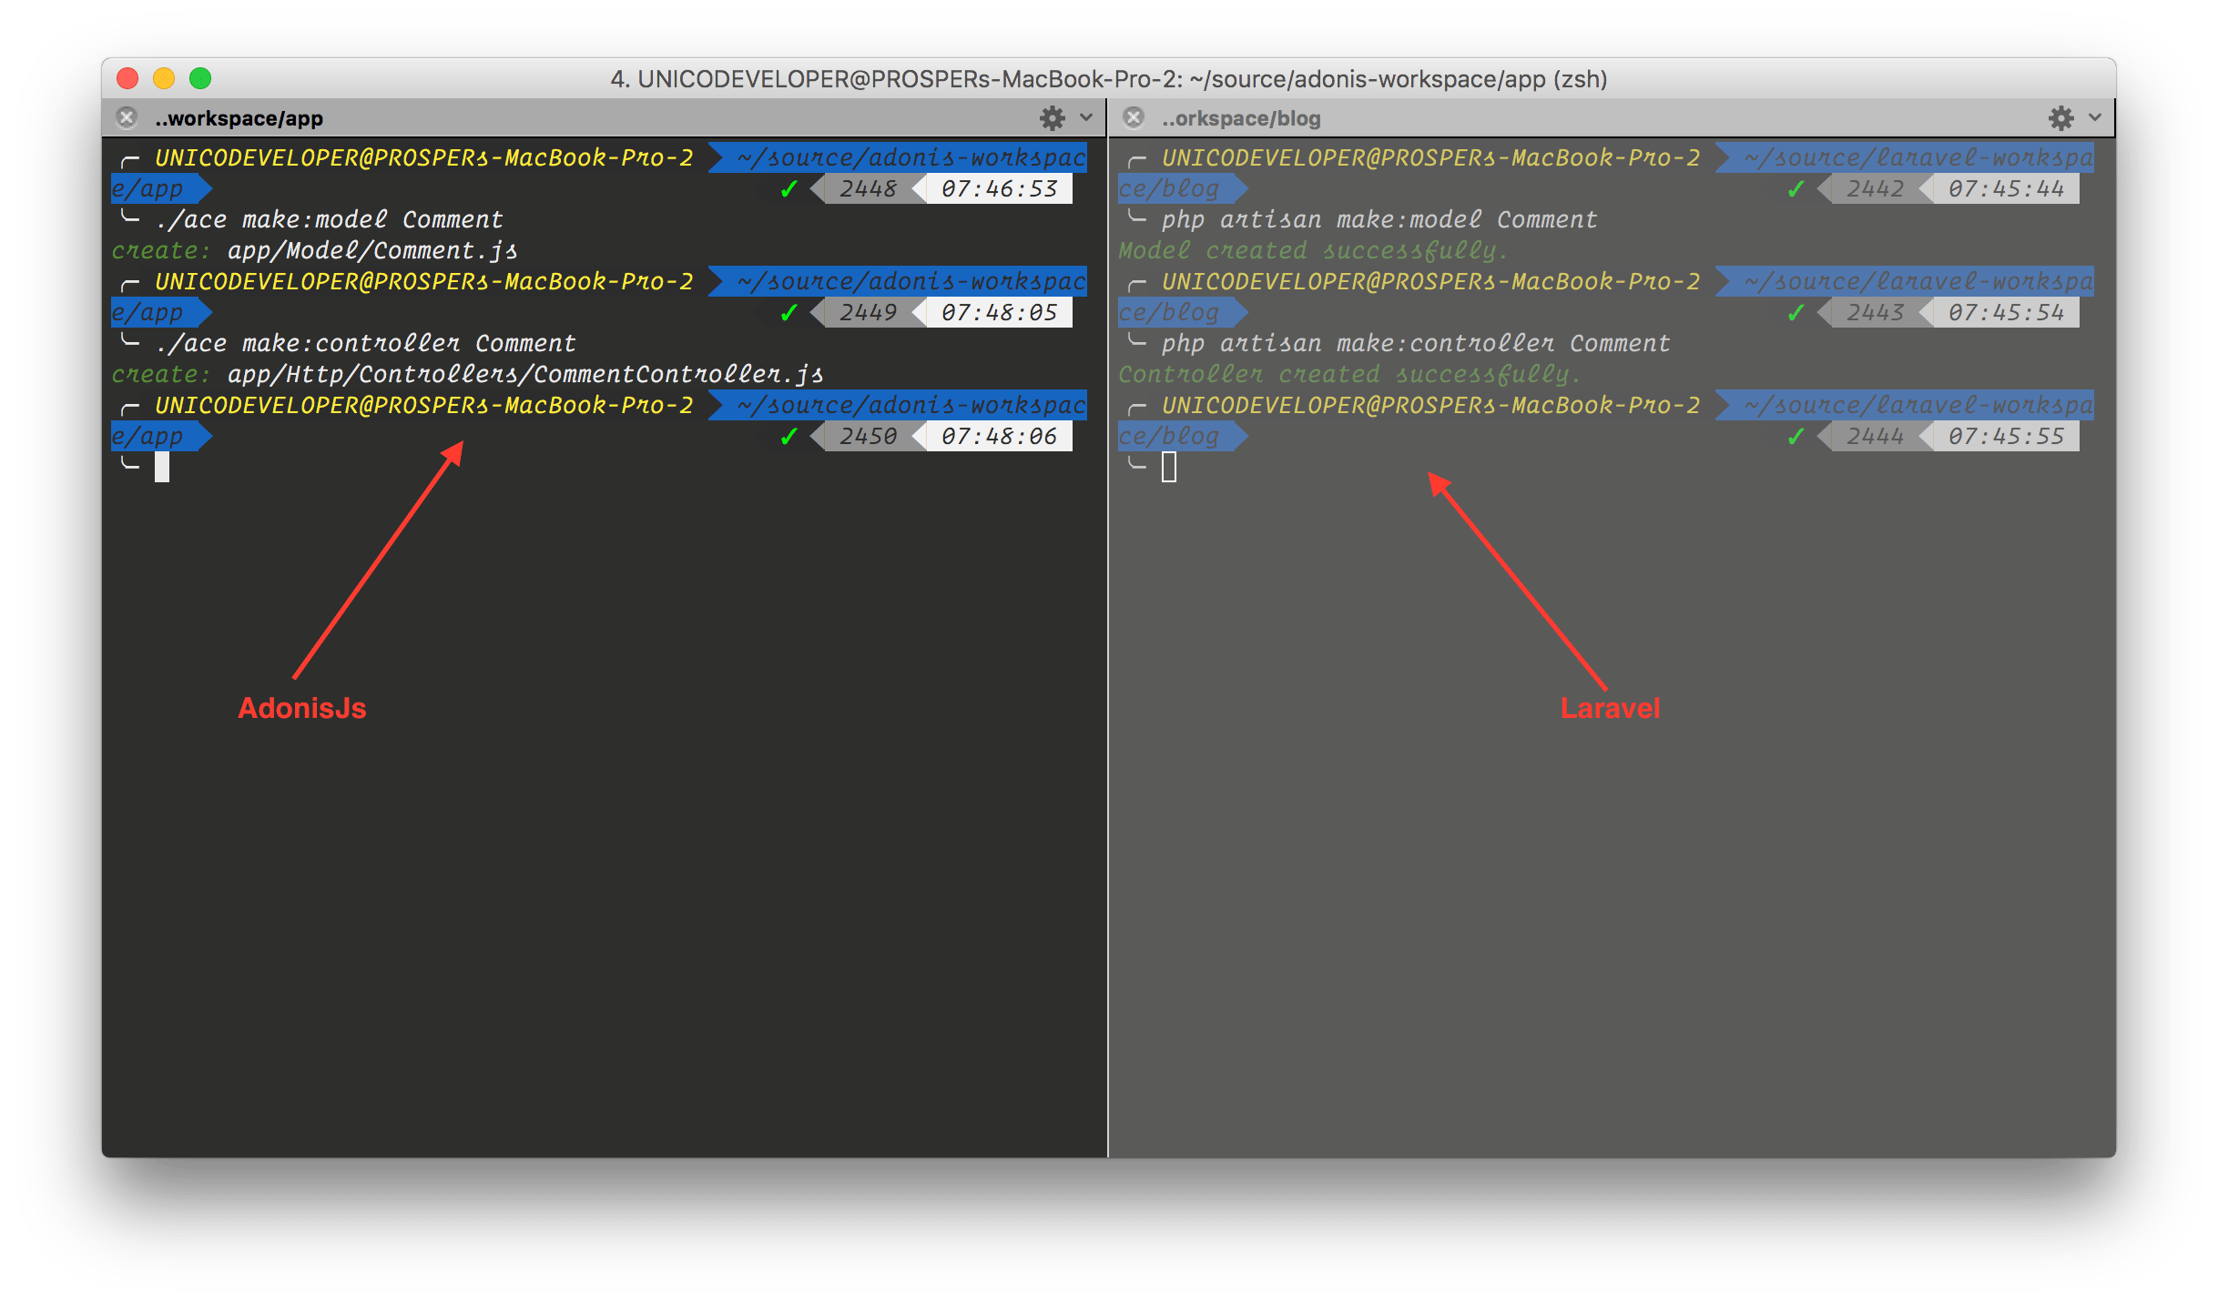Select the ..orkspace/blog pane title
The image size is (2218, 1303).
coord(1240,119)
